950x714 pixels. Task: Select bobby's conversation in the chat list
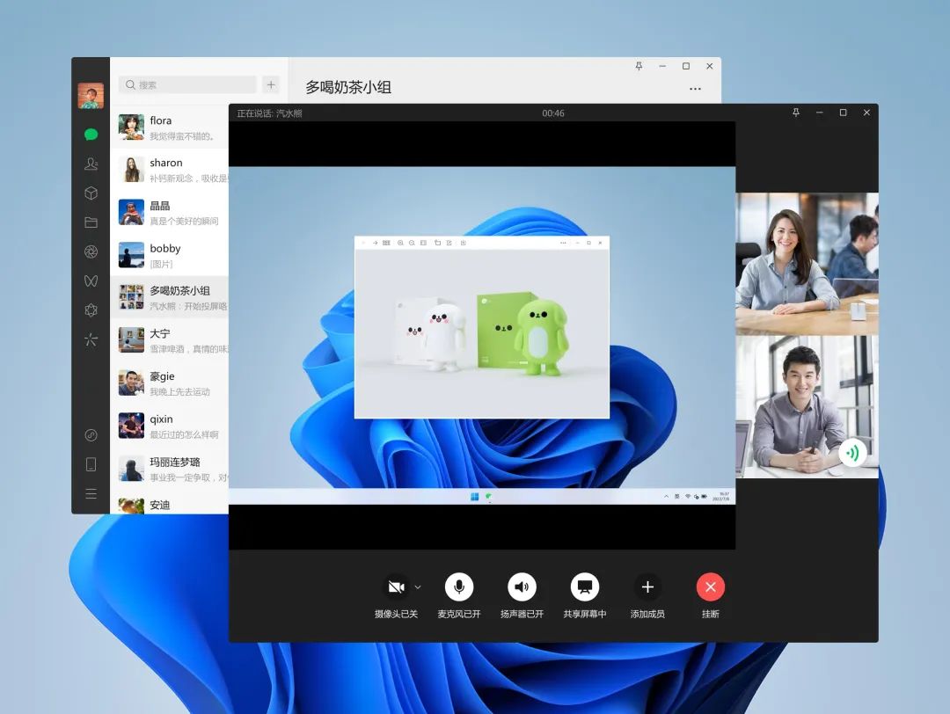coord(167,255)
